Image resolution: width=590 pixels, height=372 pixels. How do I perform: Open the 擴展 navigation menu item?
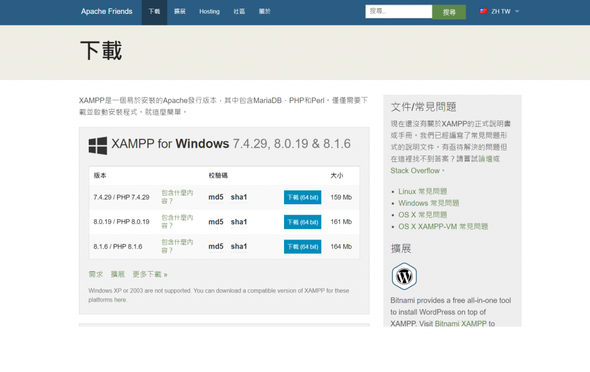click(180, 12)
